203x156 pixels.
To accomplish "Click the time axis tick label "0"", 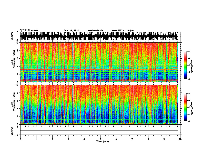I will 20,139.
